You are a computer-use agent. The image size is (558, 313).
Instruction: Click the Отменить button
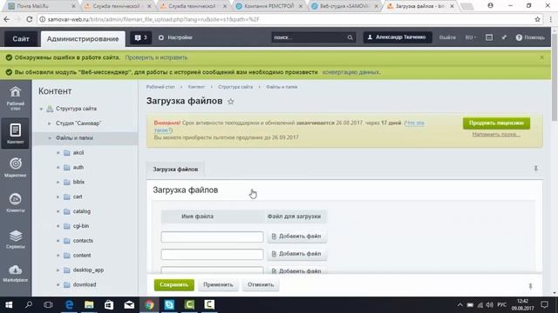(261, 284)
